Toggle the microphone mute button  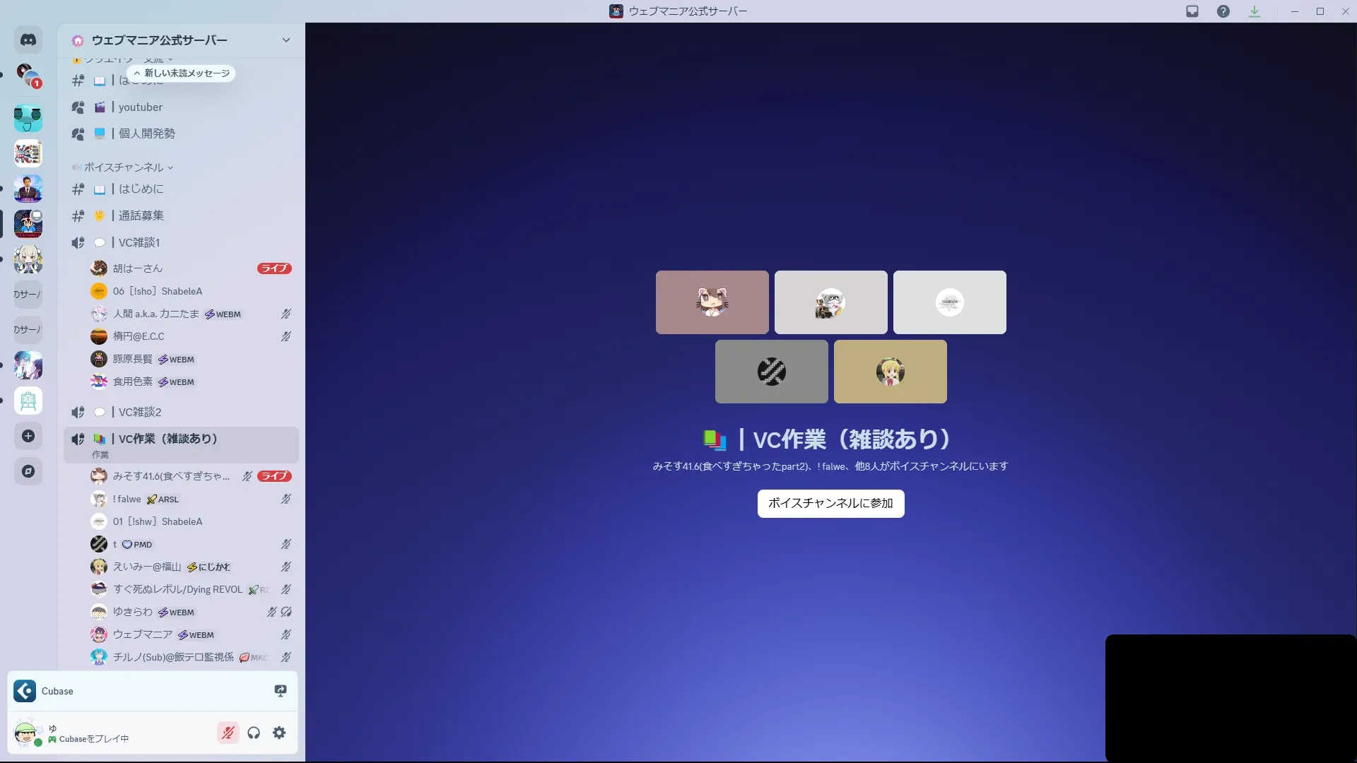(228, 733)
